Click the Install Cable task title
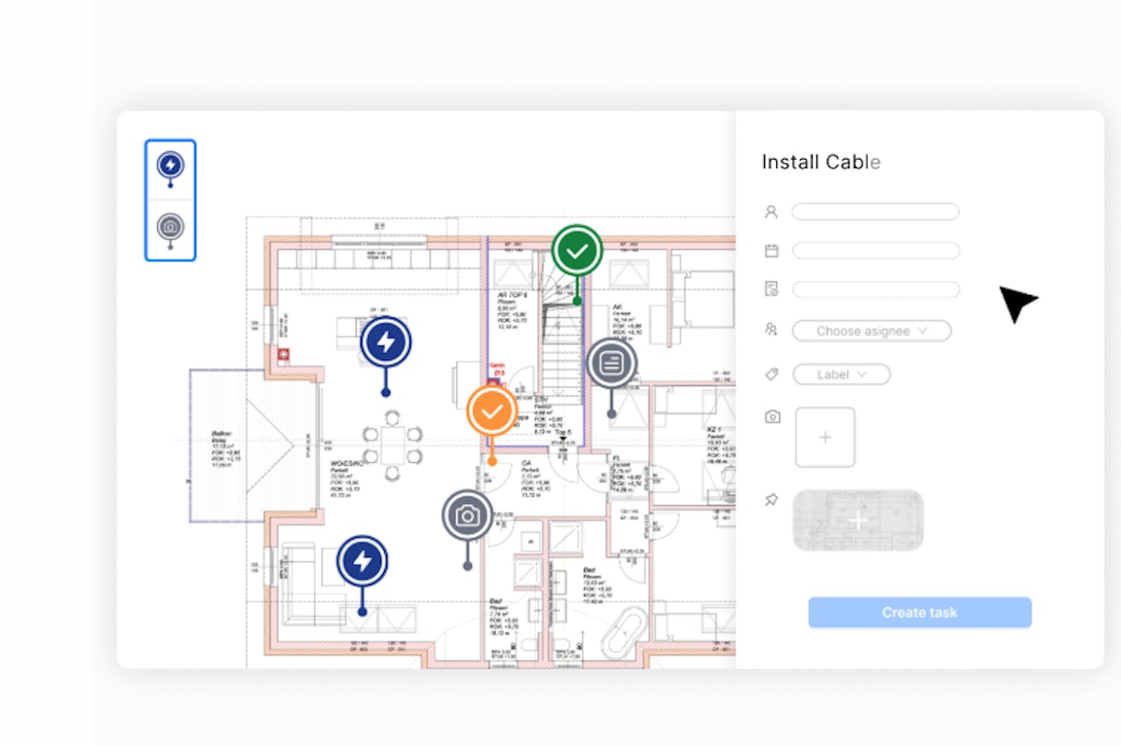 (821, 162)
